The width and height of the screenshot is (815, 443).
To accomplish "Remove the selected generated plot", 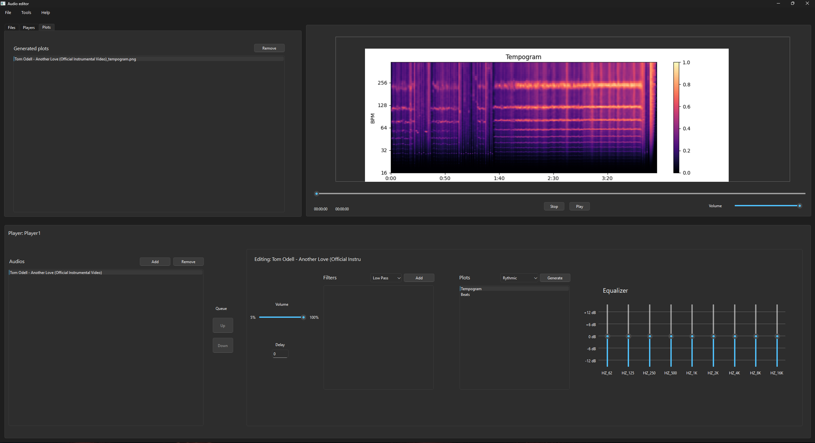I will (269, 48).
